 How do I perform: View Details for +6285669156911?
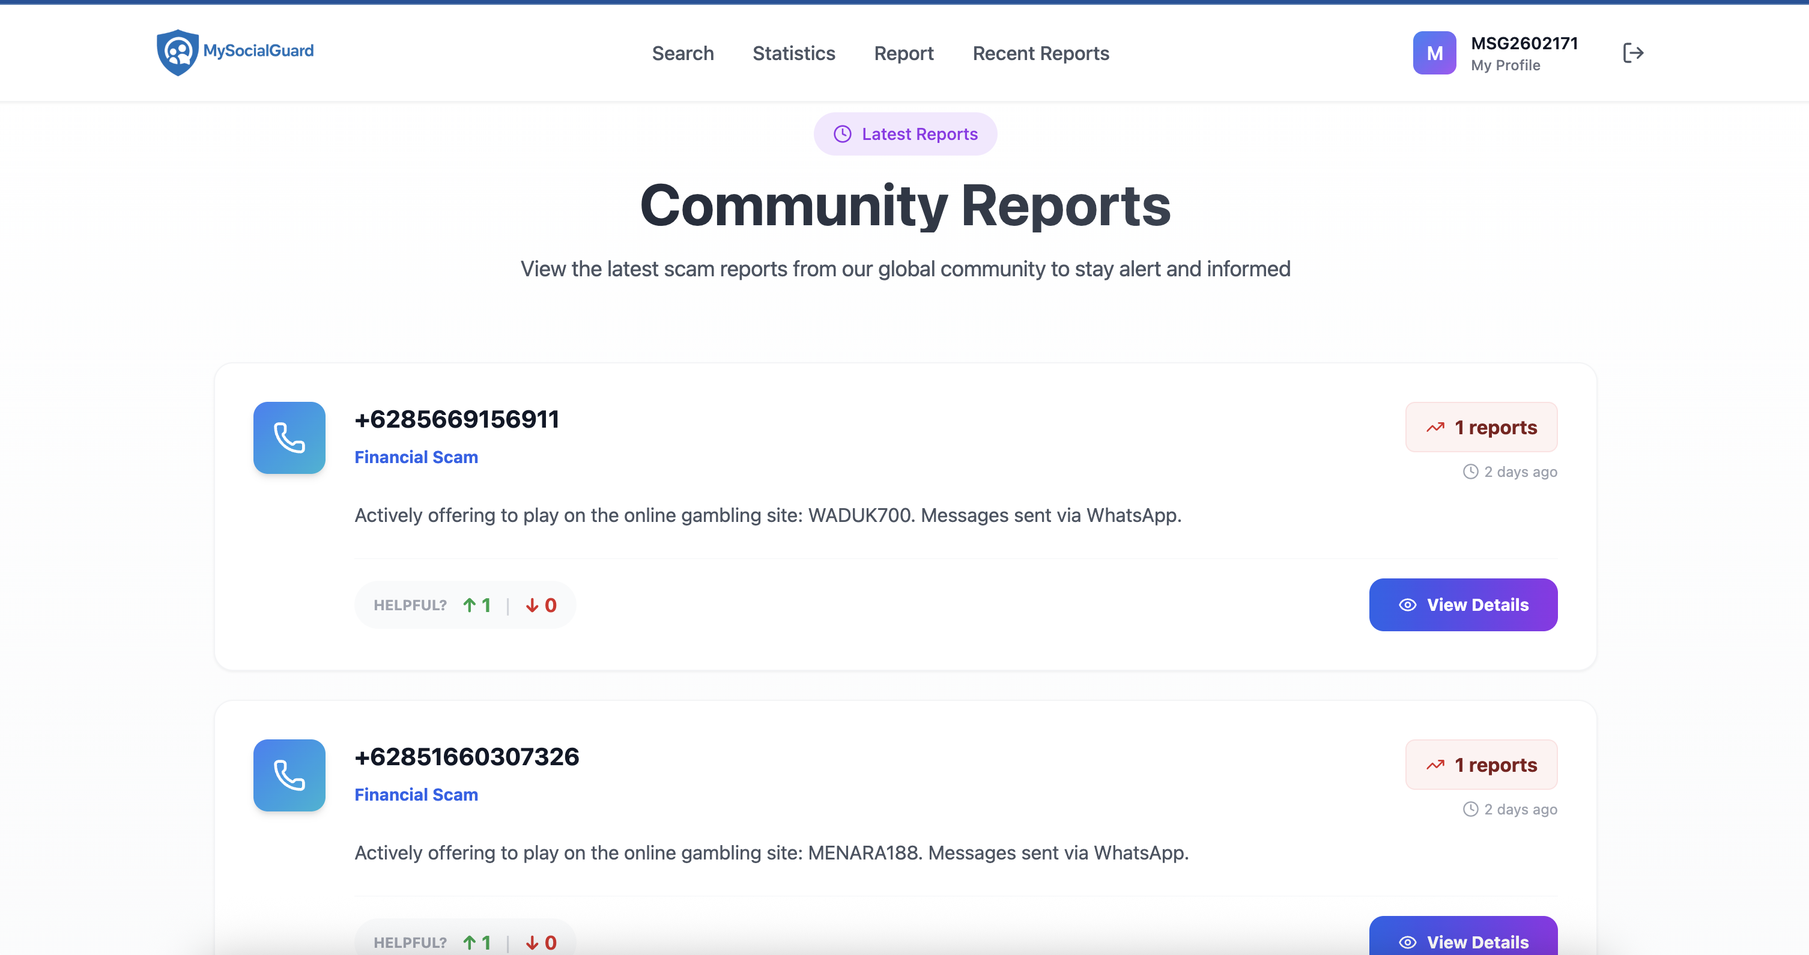[x=1463, y=605]
